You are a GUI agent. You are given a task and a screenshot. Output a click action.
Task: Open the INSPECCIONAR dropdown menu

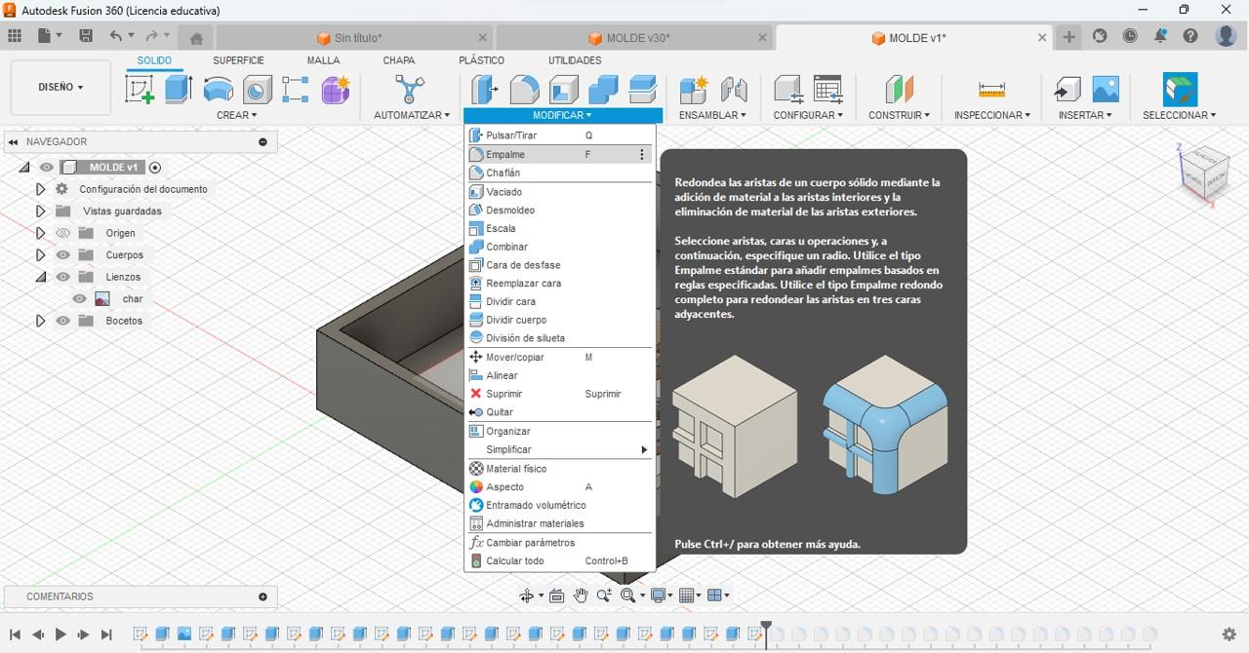992,115
